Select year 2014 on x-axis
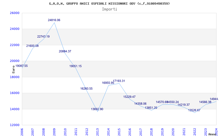 (x=108, y=132)
